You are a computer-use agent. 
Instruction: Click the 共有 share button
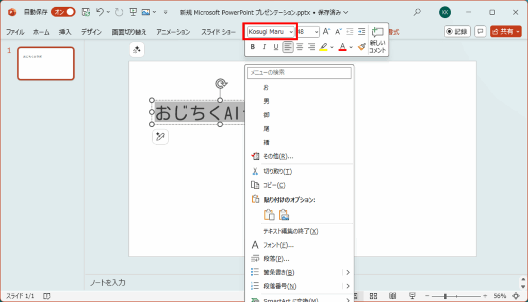[x=505, y=32]
